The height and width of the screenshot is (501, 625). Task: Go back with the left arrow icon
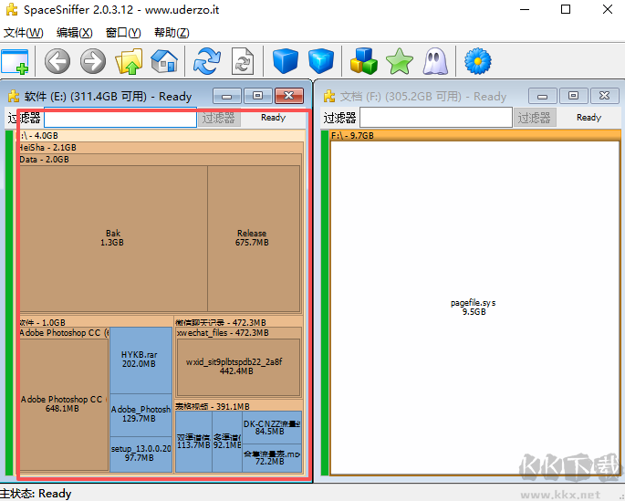click(57, 61)
